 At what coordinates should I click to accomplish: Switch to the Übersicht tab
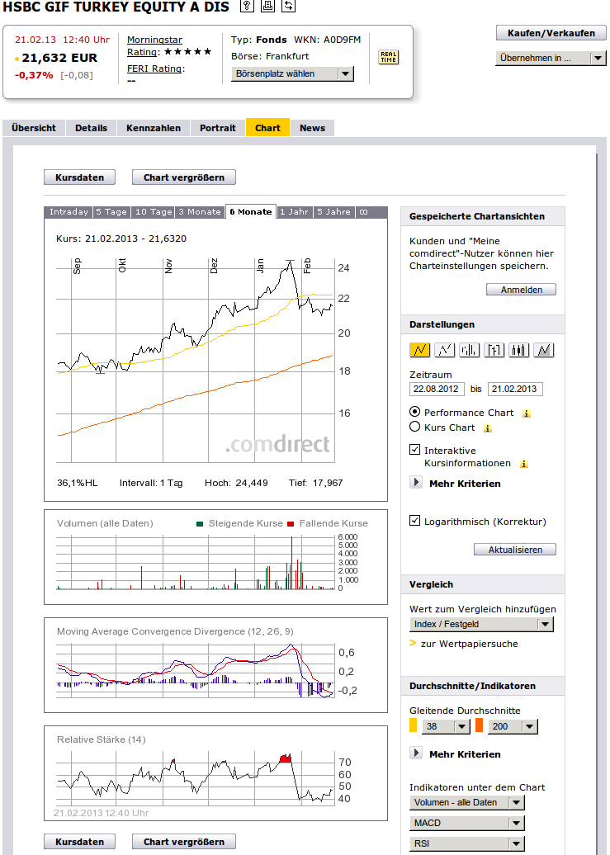click(x=34, y=128)
